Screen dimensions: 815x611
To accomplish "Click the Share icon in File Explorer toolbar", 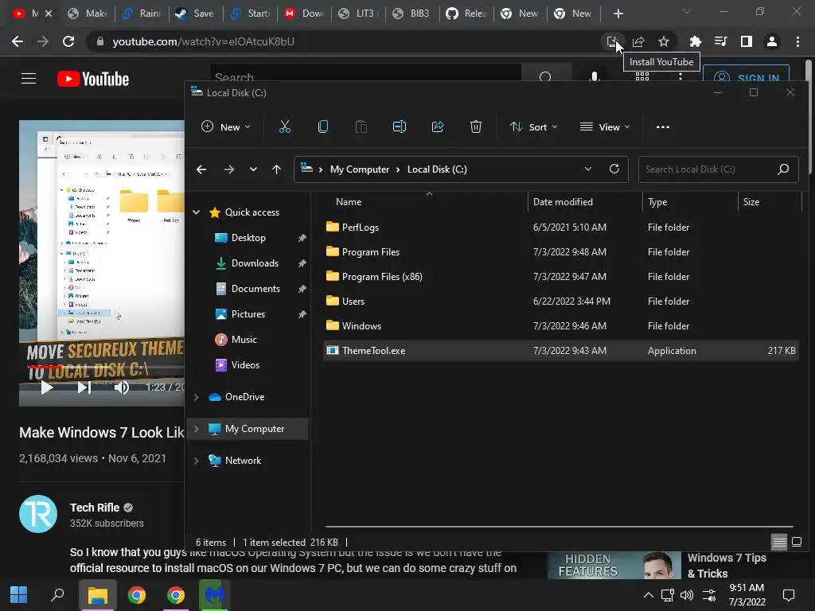I will pyautogui.click(x=438, y=126).
